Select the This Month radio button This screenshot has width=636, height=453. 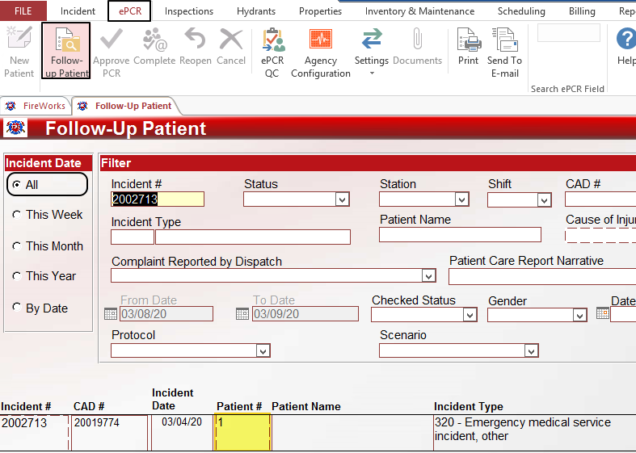pos(17,246)
